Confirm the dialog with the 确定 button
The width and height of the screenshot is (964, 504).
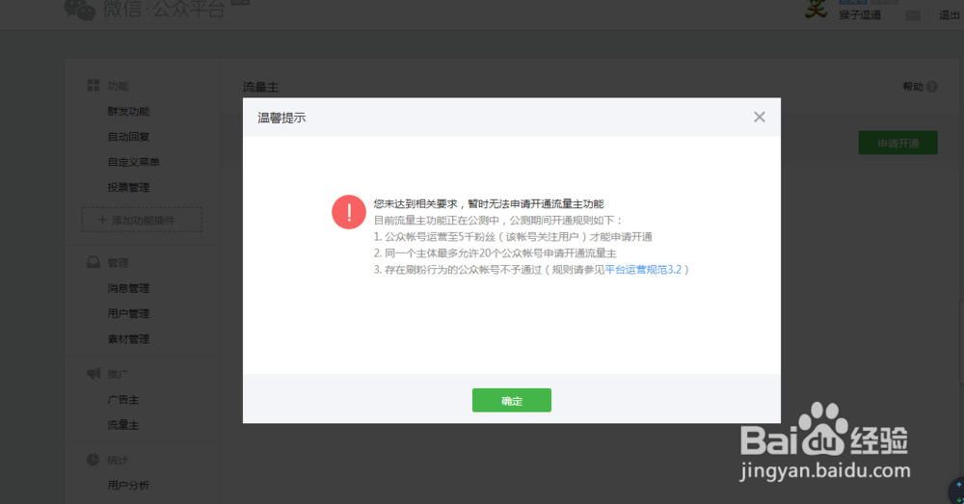(512, 400)
